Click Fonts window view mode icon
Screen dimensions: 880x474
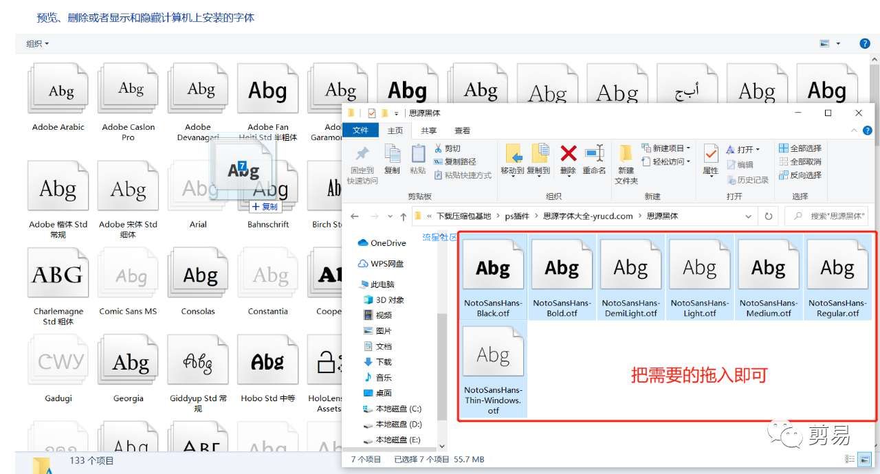pos(825,43)
